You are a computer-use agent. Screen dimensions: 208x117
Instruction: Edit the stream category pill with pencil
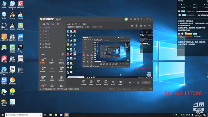(76, 27)
